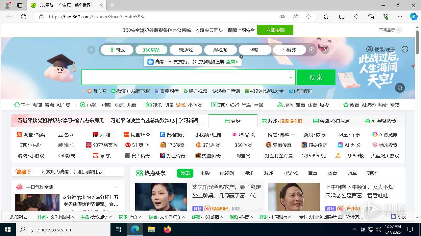Select 电影 in the 热点头条 tabs
Viewport: 421px width, 236px height.
(205, 173)
